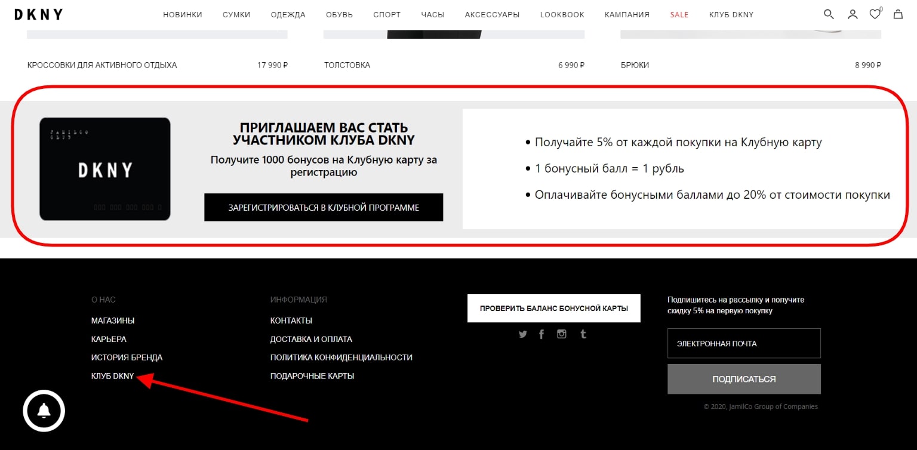Image resolution: width=917 pixels, height=450 pixels.
Task: Open the Tumblr social icon
Action: [x=583, y=334]
